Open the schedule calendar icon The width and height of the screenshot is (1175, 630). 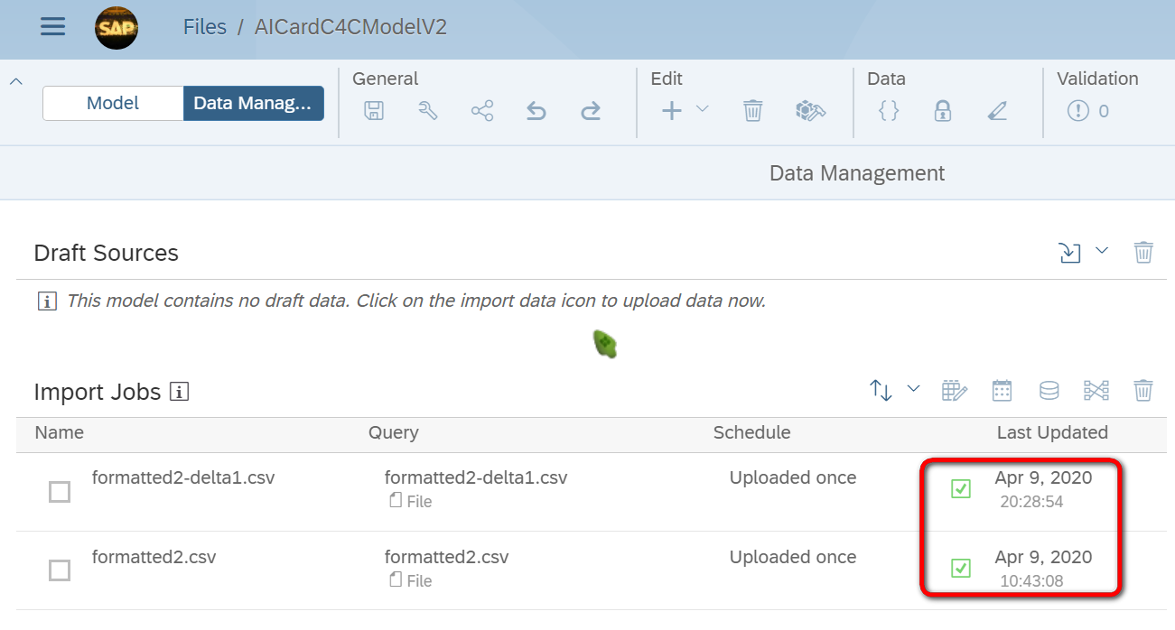pyautogui.click(x=1002, y=391)
